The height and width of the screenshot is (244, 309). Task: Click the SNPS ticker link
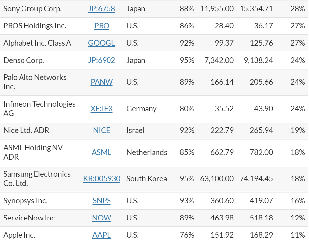click(102, 201)
